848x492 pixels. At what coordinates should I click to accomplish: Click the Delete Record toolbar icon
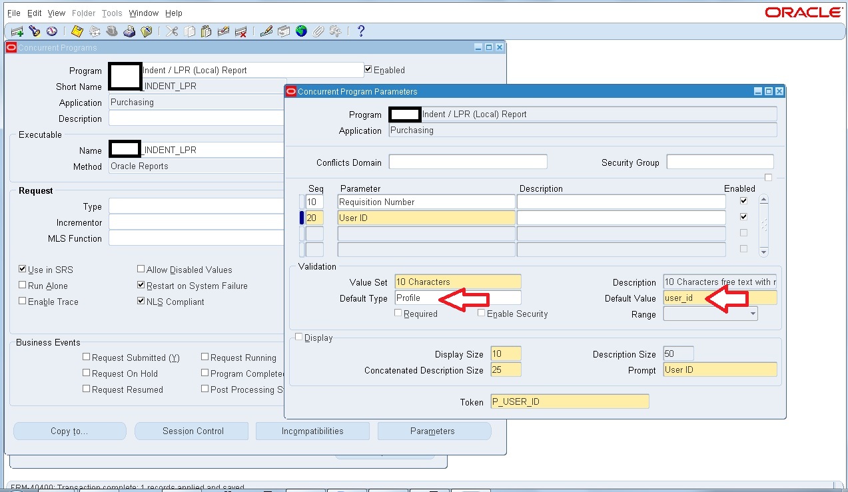click(x=242, y=31)
